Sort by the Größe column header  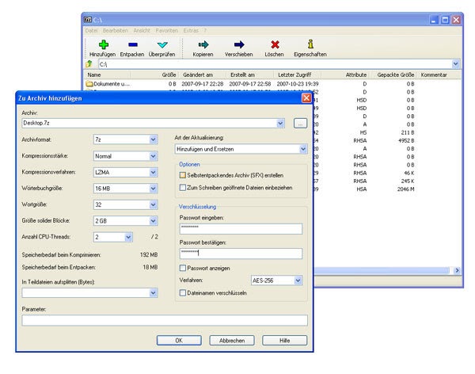(154, 74)
